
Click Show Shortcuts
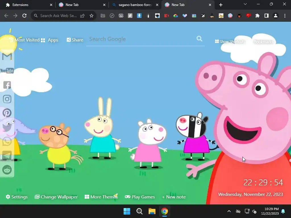[230, 41]
